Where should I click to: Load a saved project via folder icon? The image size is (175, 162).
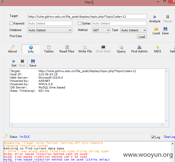(156, 31)
